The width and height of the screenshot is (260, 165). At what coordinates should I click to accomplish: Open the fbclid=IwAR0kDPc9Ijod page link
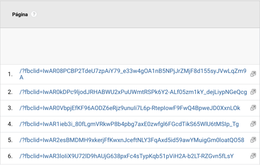pos(133,92)
